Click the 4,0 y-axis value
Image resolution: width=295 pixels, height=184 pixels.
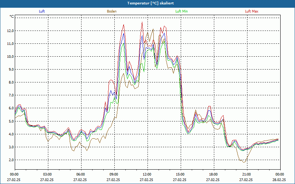click(11, 134)
